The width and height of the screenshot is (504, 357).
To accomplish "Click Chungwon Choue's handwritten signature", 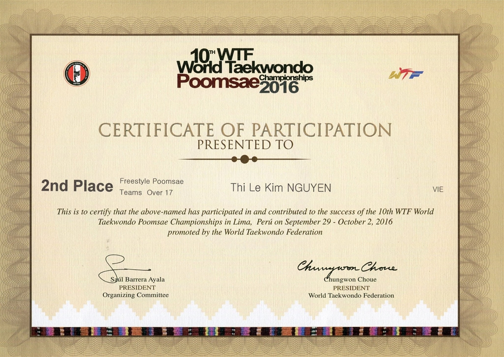I will click(x=347, y=266).
